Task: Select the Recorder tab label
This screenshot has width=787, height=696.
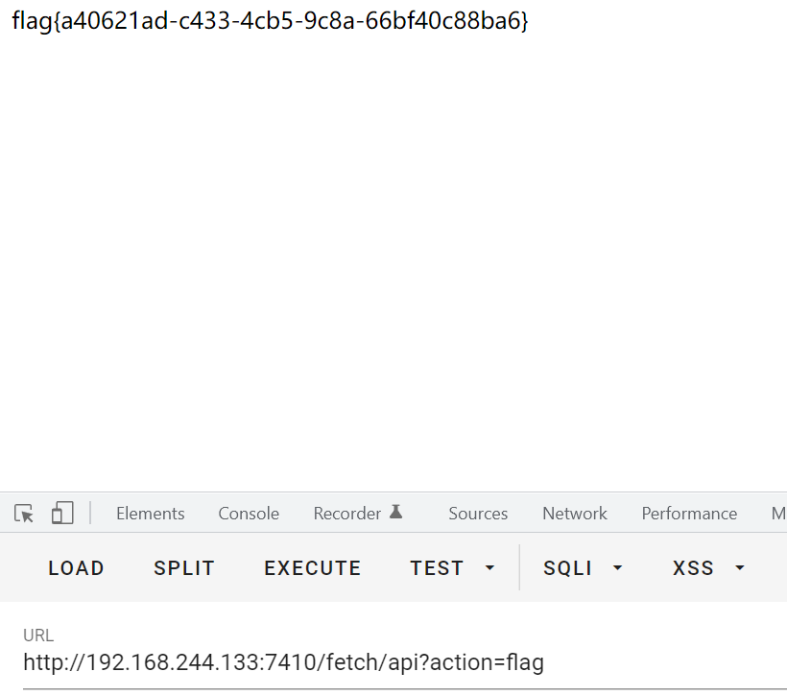Action: (x=346, y=514)
